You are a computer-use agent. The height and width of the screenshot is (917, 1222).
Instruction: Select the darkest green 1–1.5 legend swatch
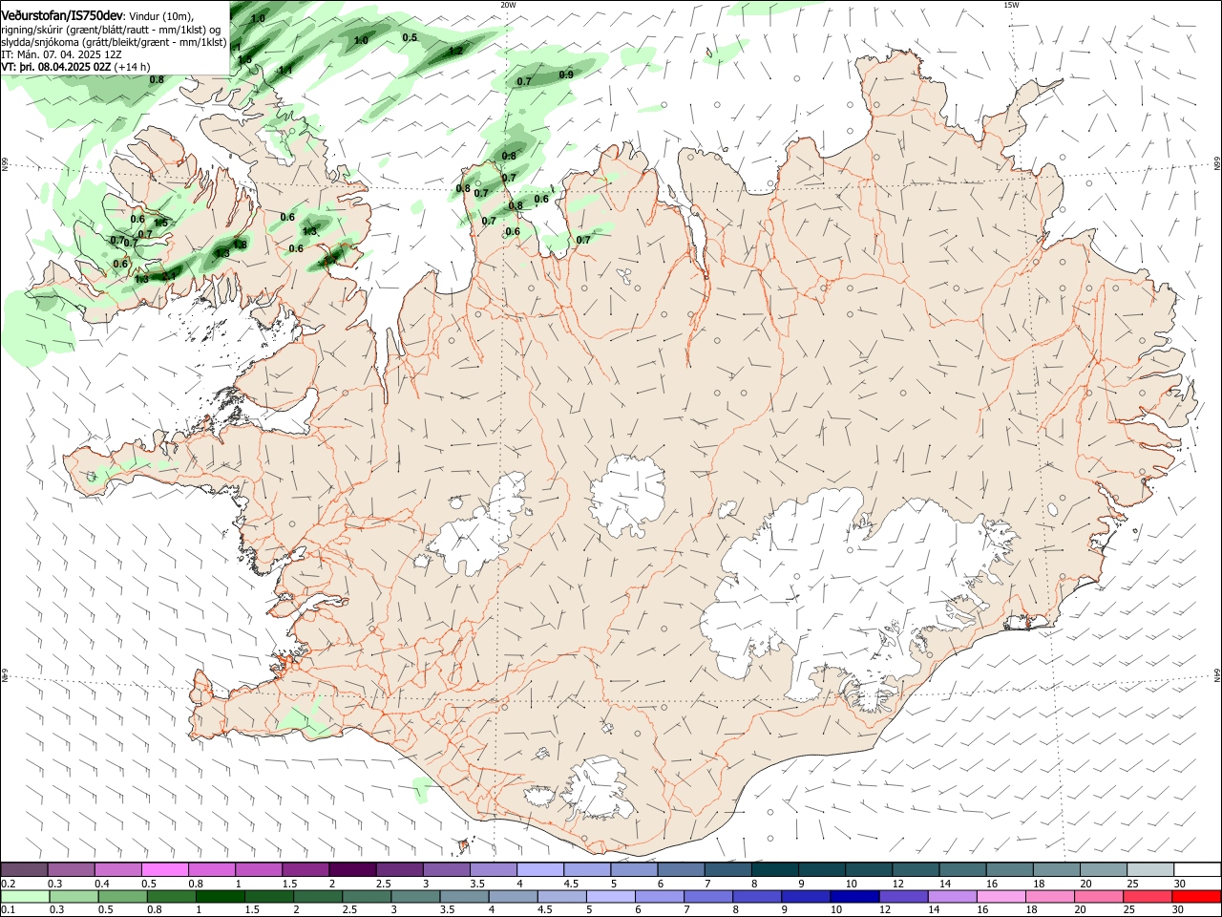219,896
